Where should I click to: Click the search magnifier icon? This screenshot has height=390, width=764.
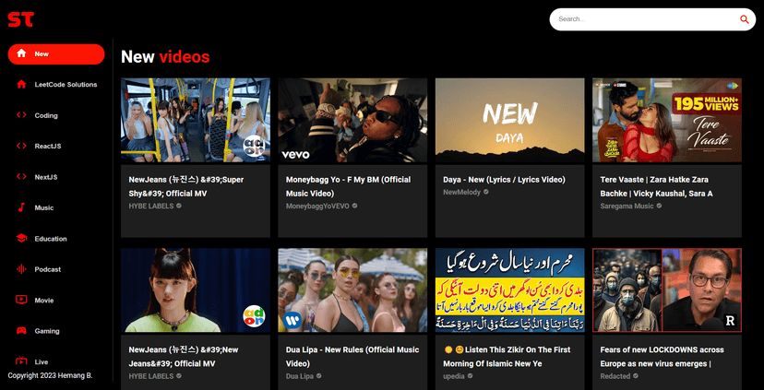[744, 19]
